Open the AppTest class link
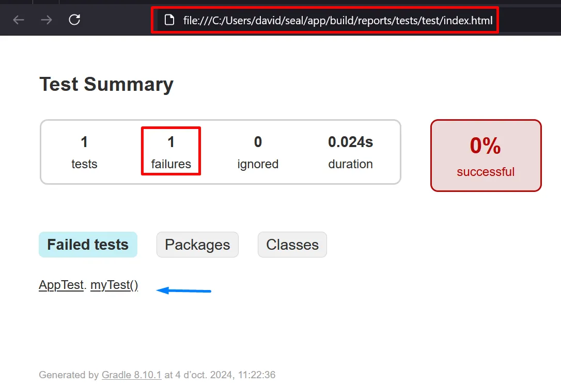The height and width of the screenshot is (387, 561). coord(61,285)
